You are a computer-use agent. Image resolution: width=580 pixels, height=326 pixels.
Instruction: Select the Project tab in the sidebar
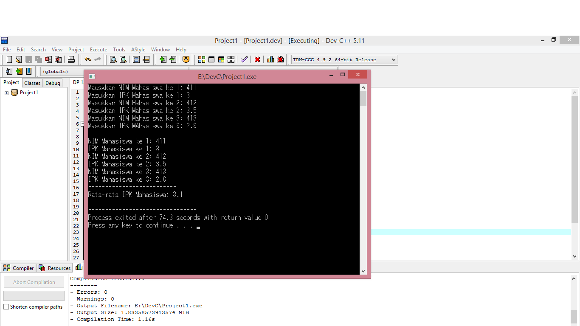pyautogui.click(x=11, y=82)
